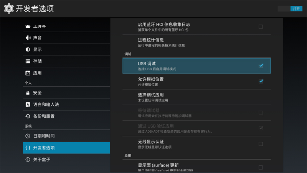Click the info icon next to 关于盒子

(28, 160)
